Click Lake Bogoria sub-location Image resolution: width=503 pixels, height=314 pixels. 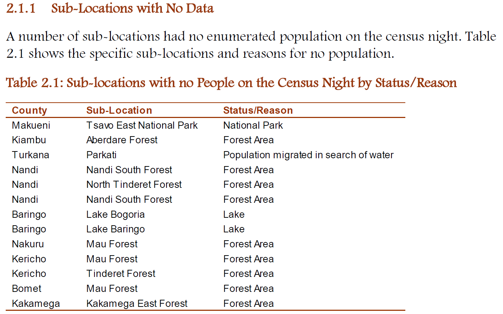(116, 215)
